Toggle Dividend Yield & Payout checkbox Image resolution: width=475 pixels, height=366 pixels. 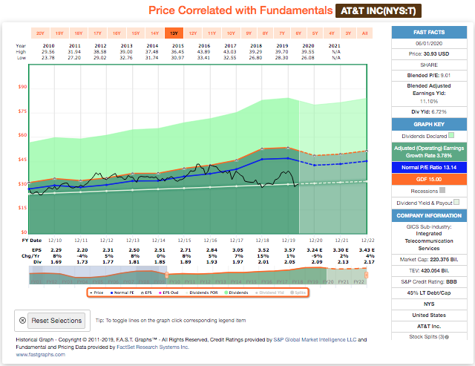pyautogui.click(x=456, y=202)
